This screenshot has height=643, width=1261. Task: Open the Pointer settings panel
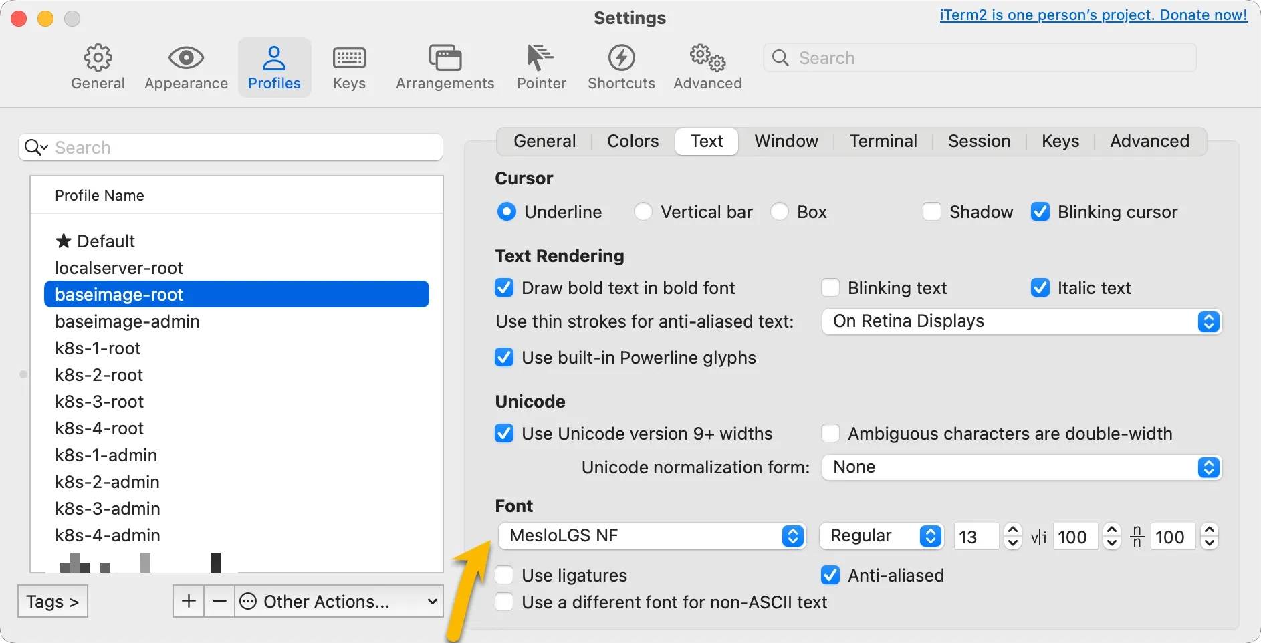point(541,67)
